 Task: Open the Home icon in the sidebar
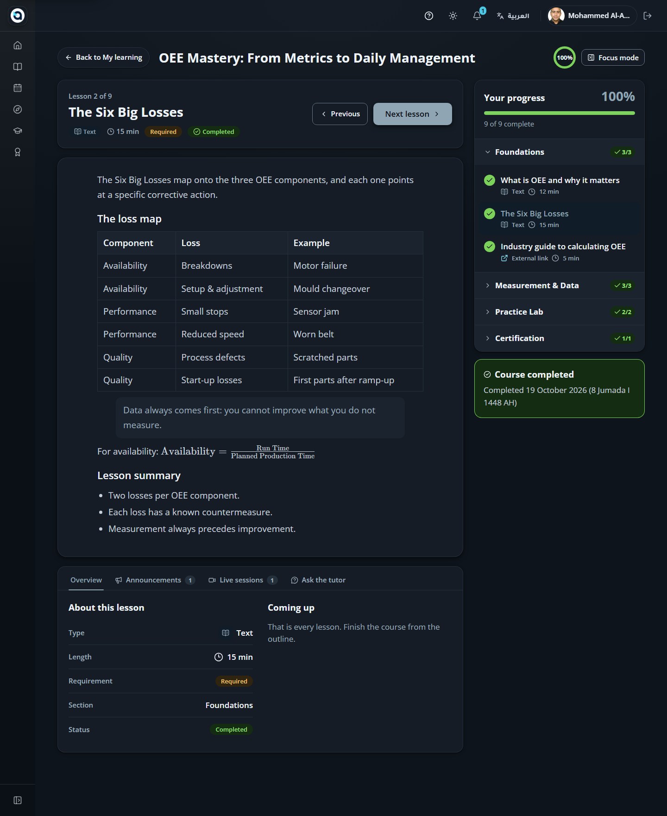18,45
